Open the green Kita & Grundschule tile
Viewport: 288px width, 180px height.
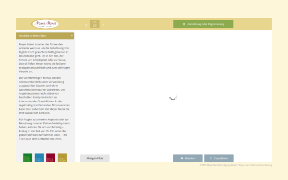(x=28, y=158)
